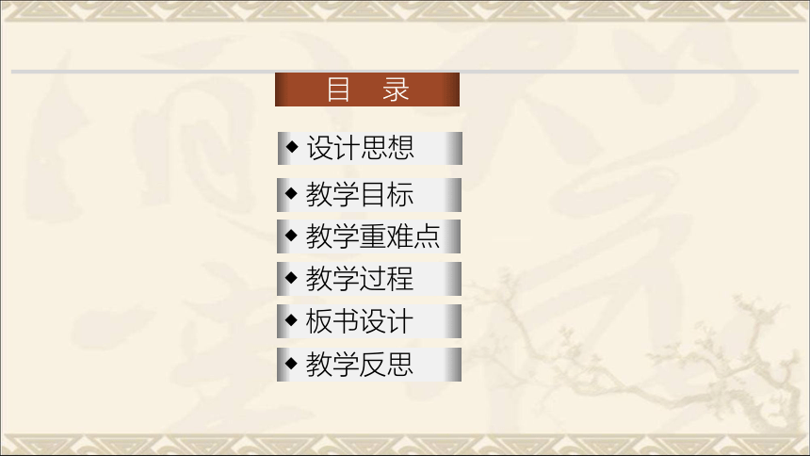Image resolution: width=810 pixels, height=456 pixels.
Task: Click the top decorative border pattern
Action: (x=405, y=11)
